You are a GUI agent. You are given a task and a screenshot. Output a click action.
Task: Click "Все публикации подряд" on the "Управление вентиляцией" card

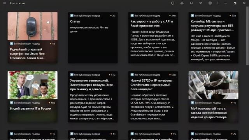click(x=87, y=75)
